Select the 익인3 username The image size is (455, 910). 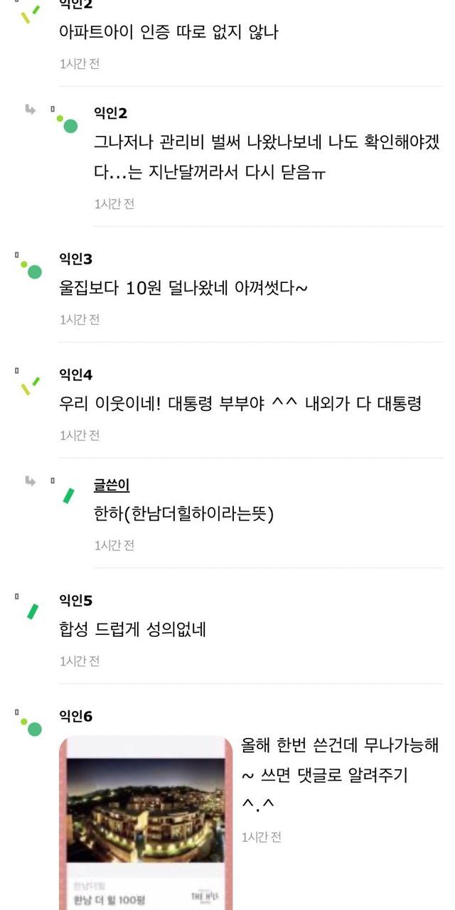[x=75, y=259]
